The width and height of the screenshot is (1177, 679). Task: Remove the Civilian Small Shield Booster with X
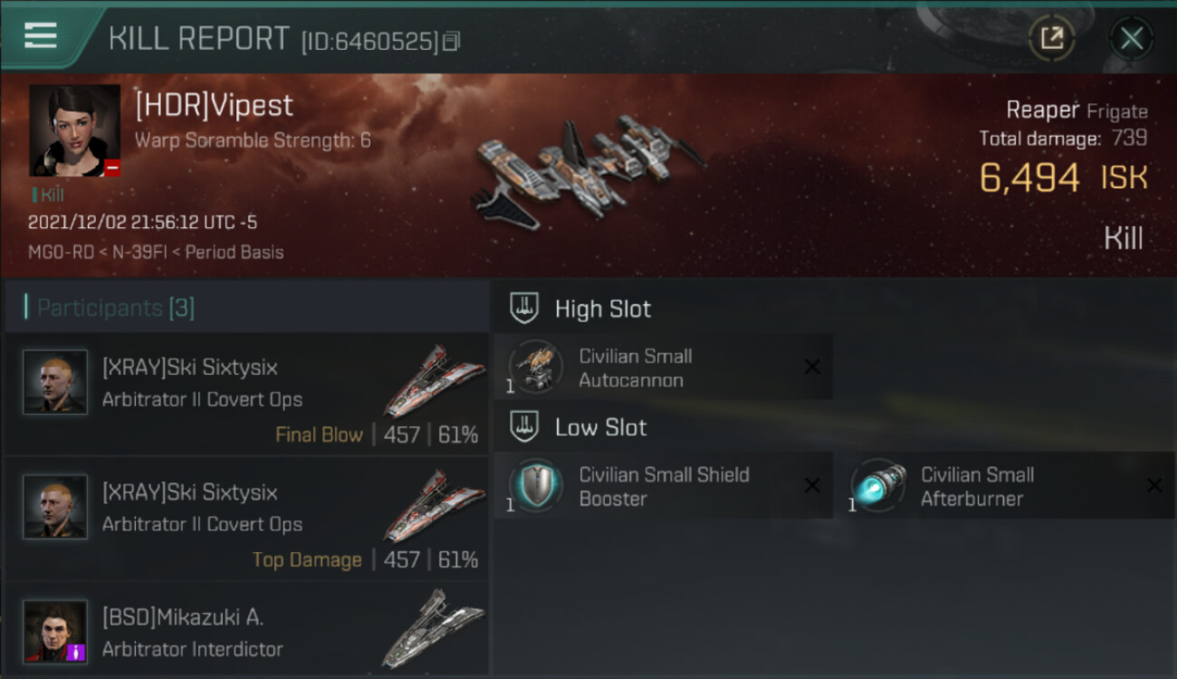pos(812,485)
